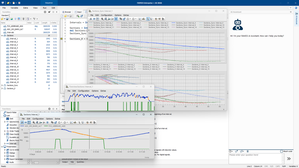Open the Functions panel settings gear
The image size is (299, 168).
pyautogui.click(x=49, y=108)
